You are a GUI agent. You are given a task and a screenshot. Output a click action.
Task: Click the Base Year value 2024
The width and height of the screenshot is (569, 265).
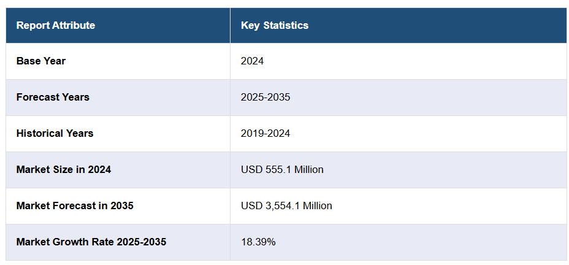[252, 61]
